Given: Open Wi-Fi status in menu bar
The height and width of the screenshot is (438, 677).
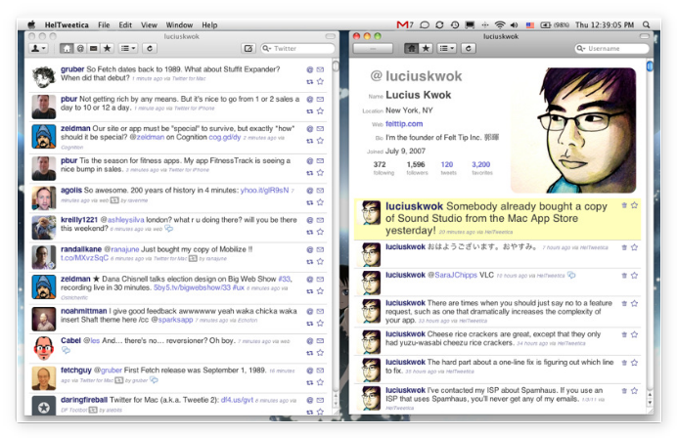Looking at the screenshot, I should (500, 25).
